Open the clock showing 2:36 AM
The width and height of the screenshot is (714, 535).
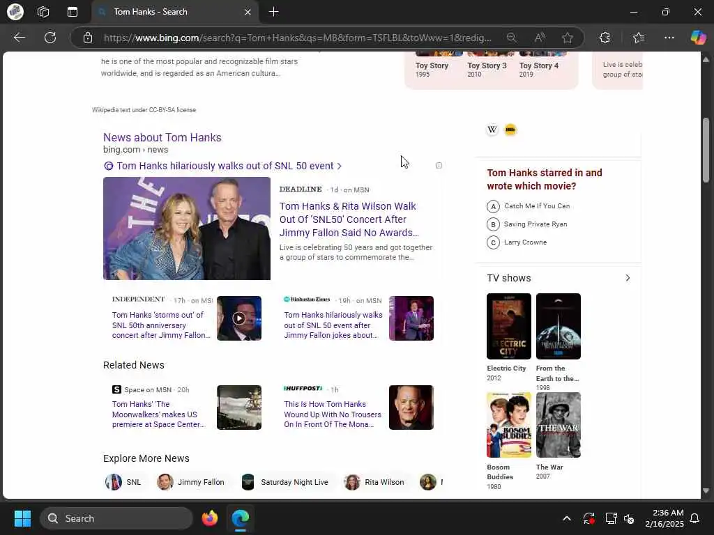[664, 518]
